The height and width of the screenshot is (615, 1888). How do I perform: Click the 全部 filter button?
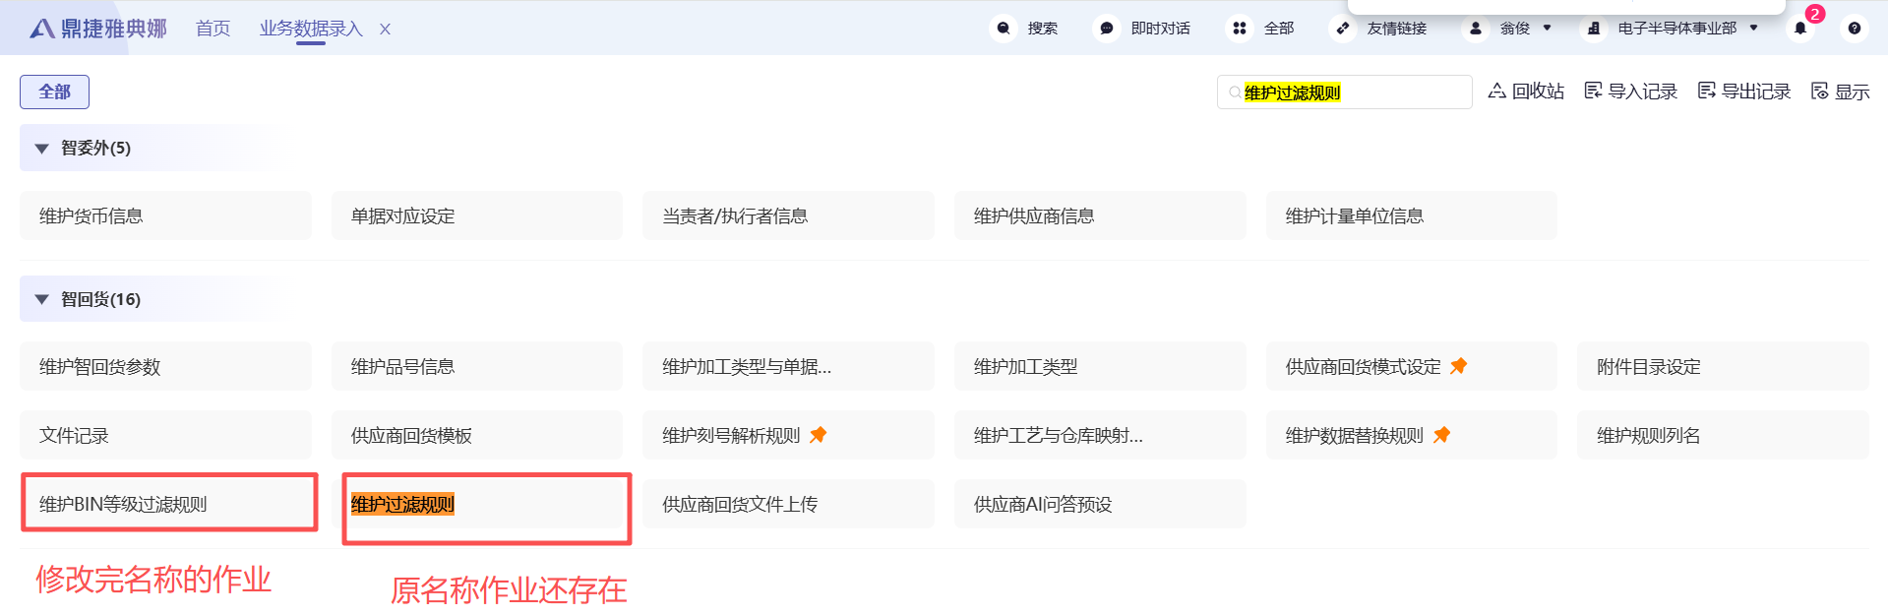[x=54, y=92]
